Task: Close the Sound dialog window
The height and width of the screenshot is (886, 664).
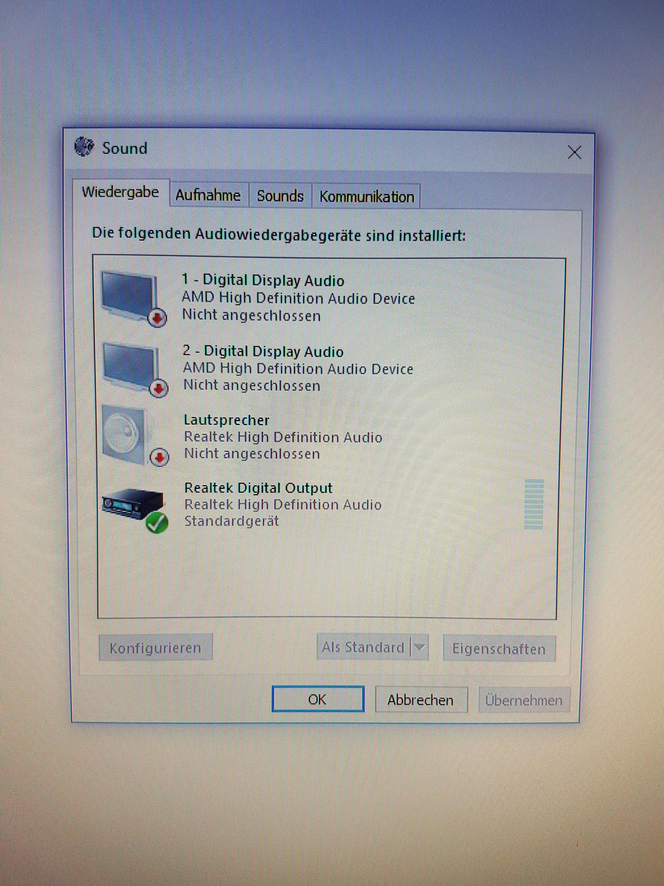Action: click(574, 152)
